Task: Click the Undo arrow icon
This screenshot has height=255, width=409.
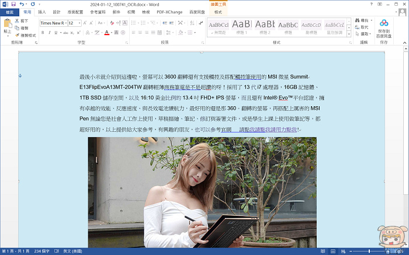Action: (x=22, y=4)
